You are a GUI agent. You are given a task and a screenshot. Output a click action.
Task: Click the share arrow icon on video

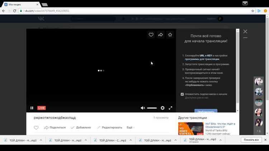coord(161,35)
